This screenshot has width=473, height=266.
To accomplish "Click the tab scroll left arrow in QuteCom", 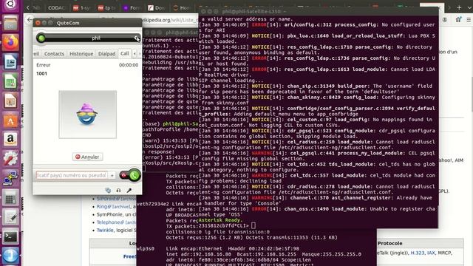I will click(135, 54).
